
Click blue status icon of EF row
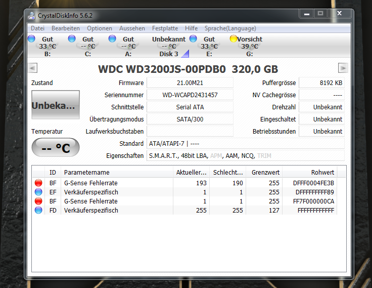click(38, 192)
